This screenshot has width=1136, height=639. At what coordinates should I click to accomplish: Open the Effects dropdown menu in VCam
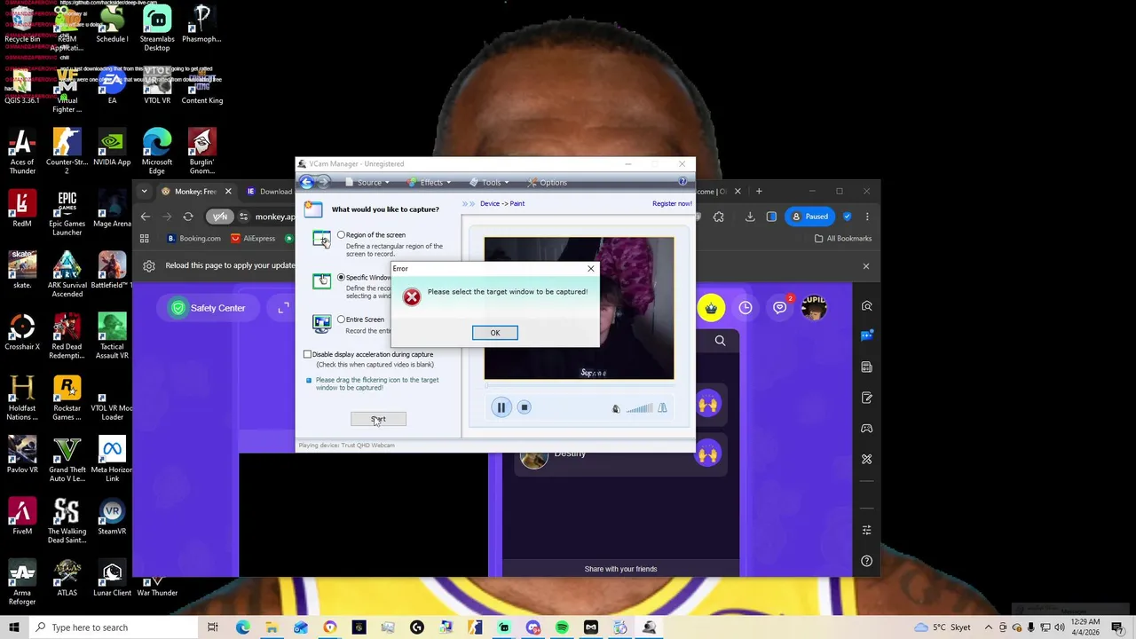click(430, 183)
